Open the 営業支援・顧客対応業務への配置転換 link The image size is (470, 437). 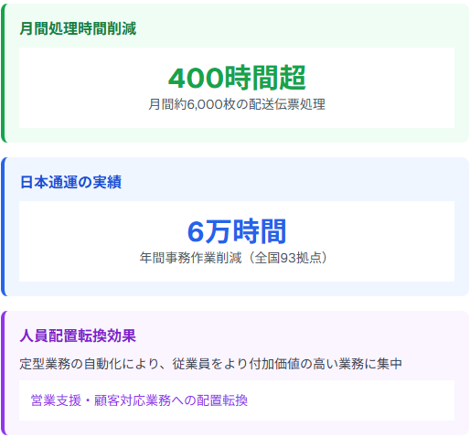139,400
